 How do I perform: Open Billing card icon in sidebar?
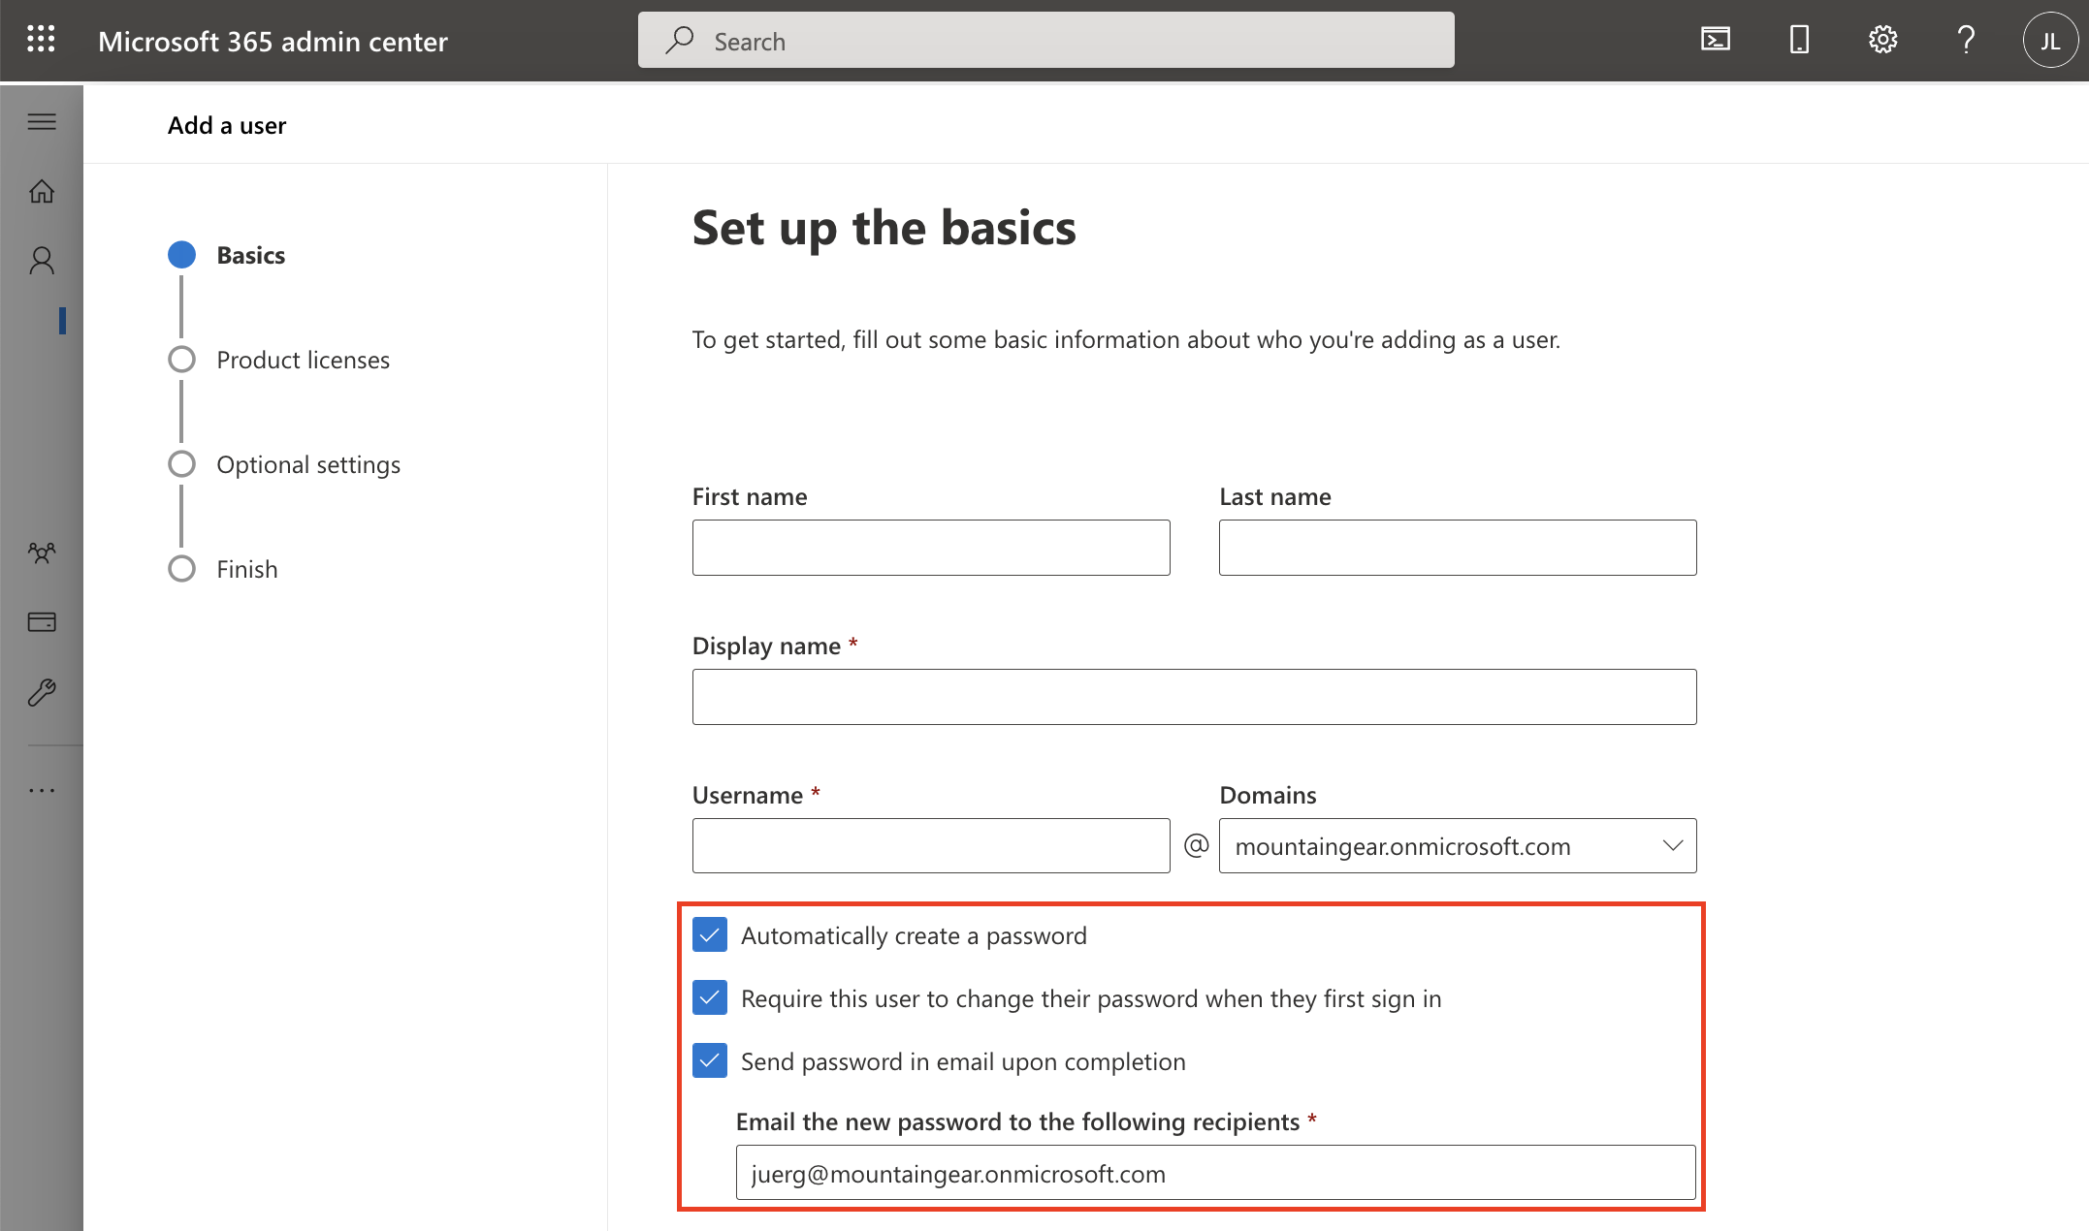pyautogui.click(x=42, y=622)
